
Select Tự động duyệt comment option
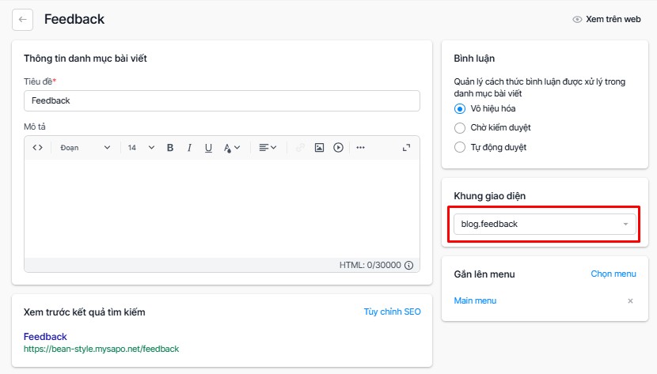pos(460,147)
